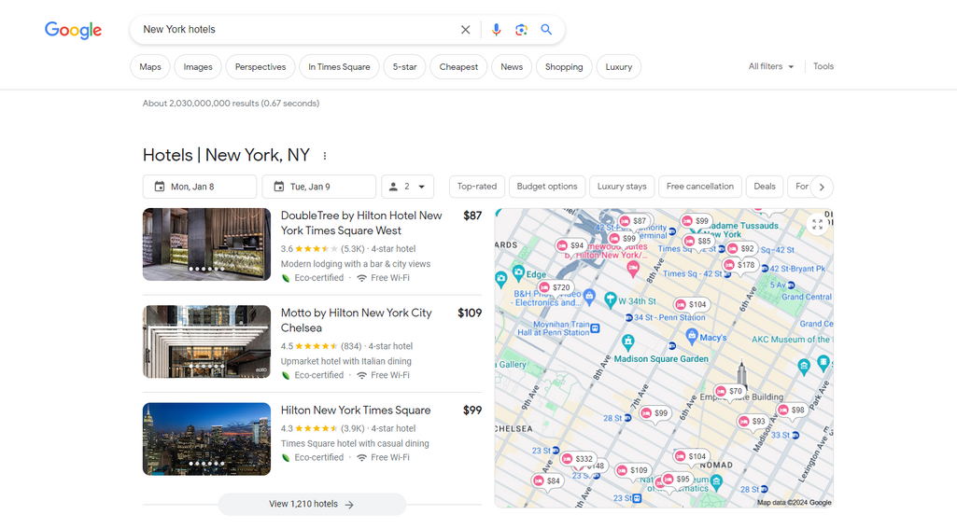Open the Tools menu
The image size is (957, 529).
pos(823,66)
